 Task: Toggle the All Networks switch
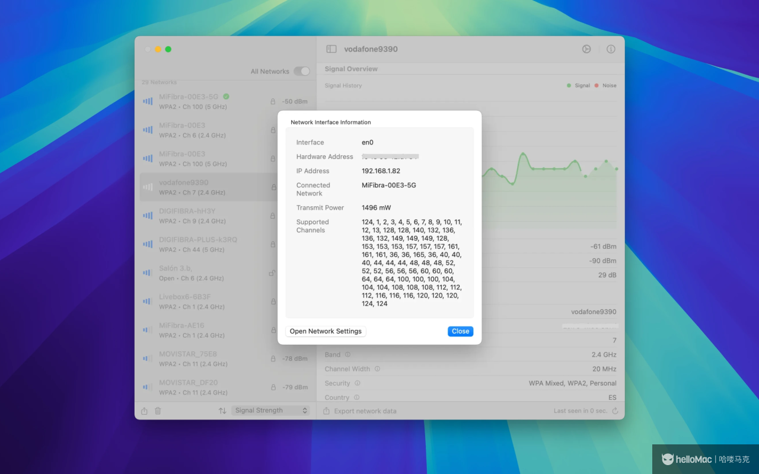302,71
